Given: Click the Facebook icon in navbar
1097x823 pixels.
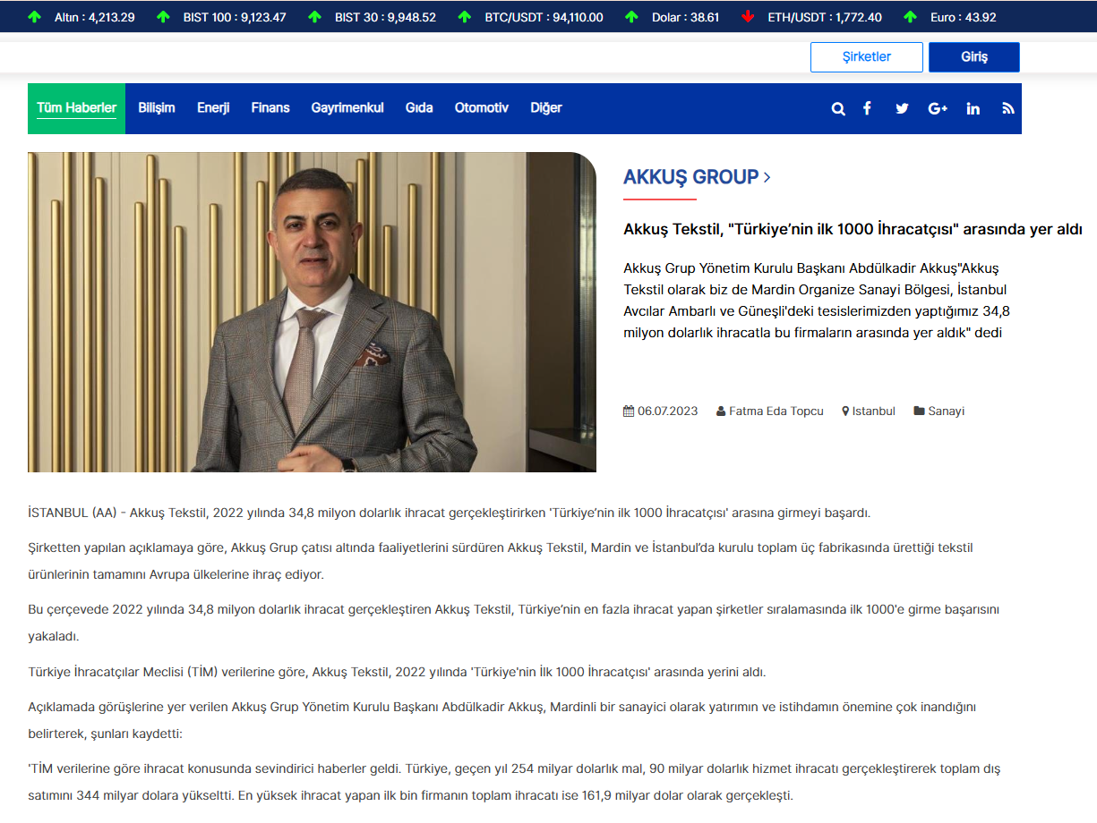Looking at the screenshot, I should pos(867,108).
